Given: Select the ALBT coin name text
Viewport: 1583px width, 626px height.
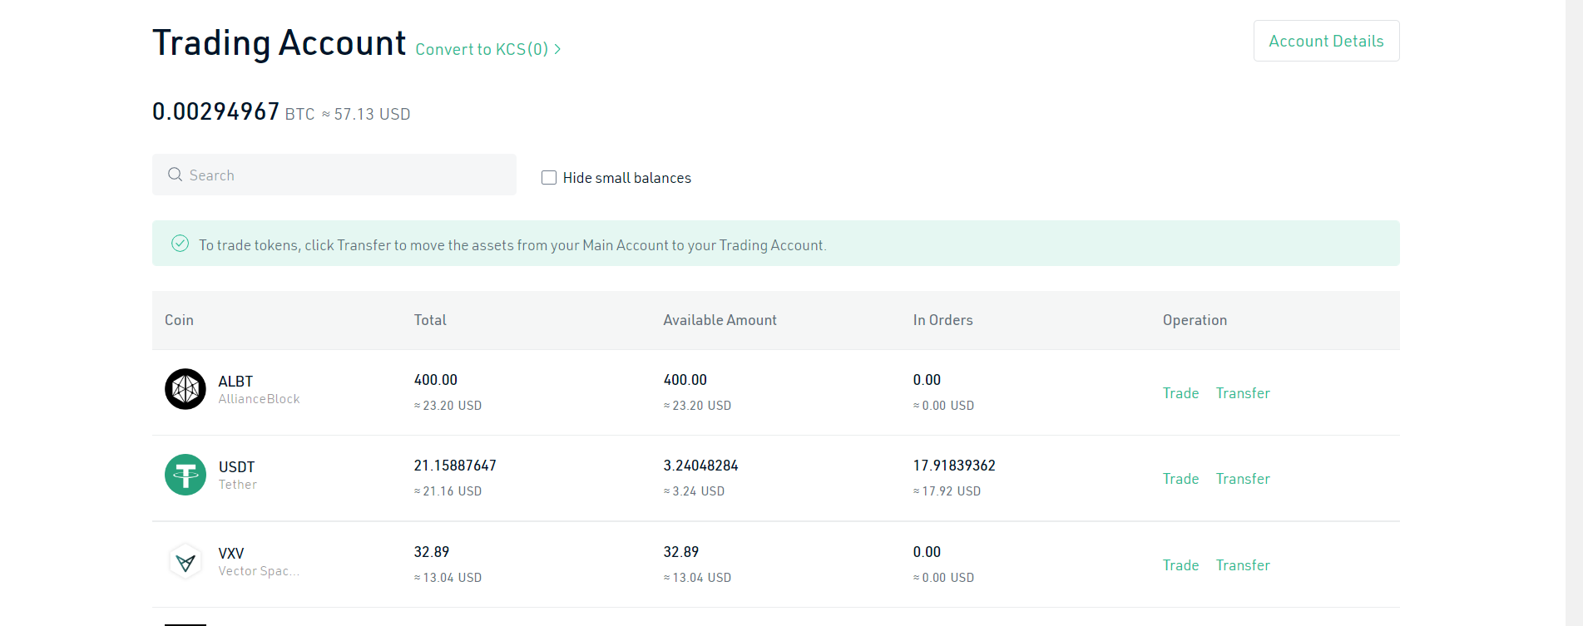Looking at the screenshot, I should pos(235,382).
